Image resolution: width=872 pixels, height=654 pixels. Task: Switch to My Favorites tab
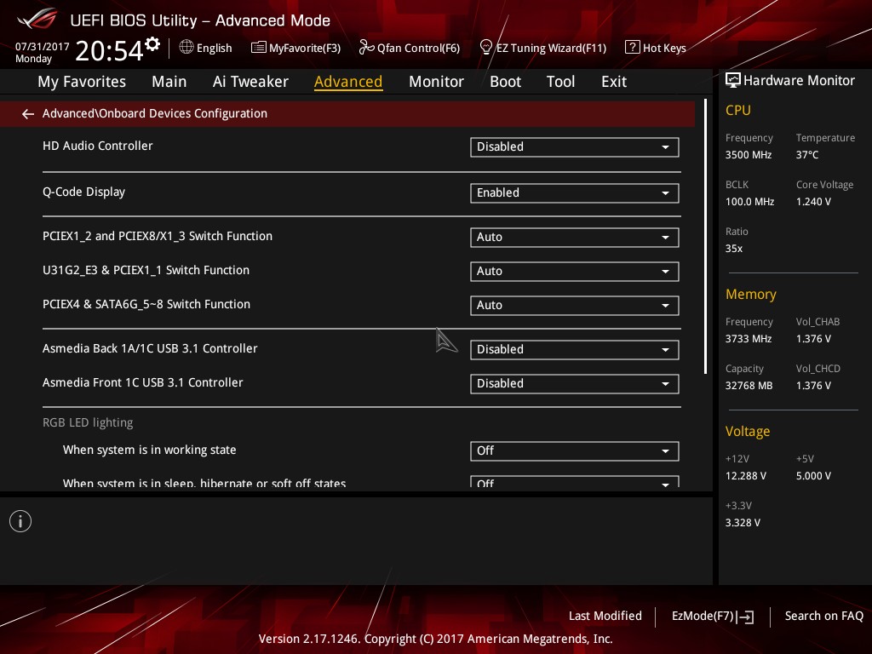82,82
